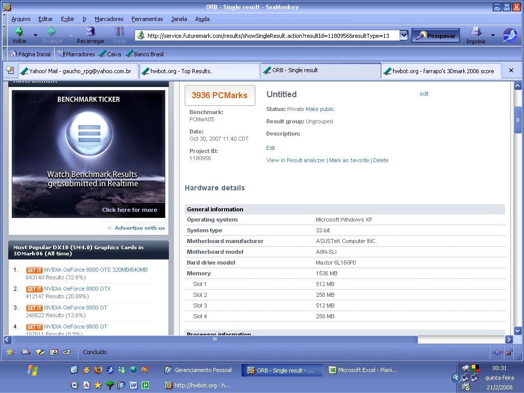
Task: Switch to hwbot.org Top Results tab
Action: (x=199, y=71)
